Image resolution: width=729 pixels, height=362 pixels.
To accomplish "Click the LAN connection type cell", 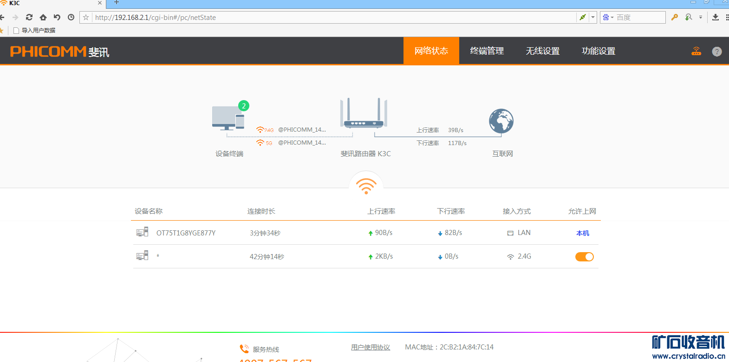I will 519,233.
